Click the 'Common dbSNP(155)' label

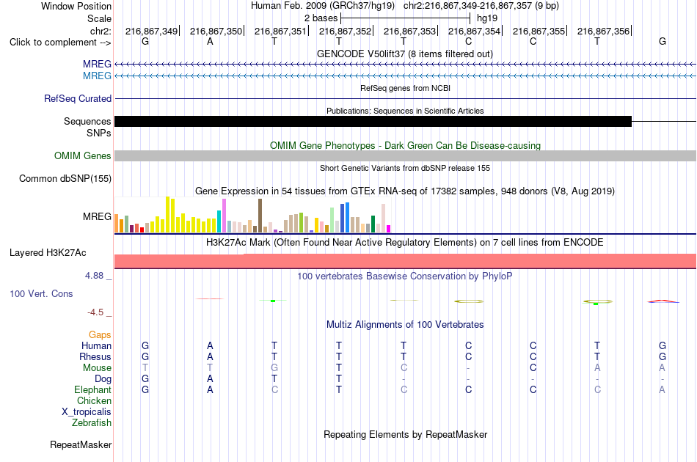65,179
